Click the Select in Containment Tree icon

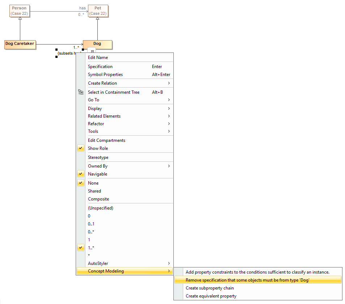[81, 92]
